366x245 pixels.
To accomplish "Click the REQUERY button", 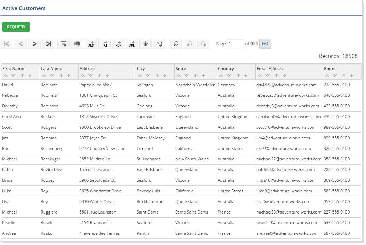I will 16,27.
